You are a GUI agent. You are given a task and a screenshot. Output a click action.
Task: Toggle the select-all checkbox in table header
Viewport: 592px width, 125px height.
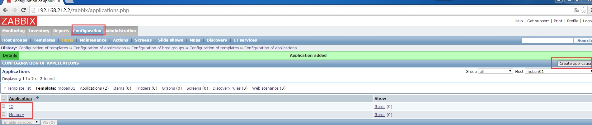(x=4, y=98)
